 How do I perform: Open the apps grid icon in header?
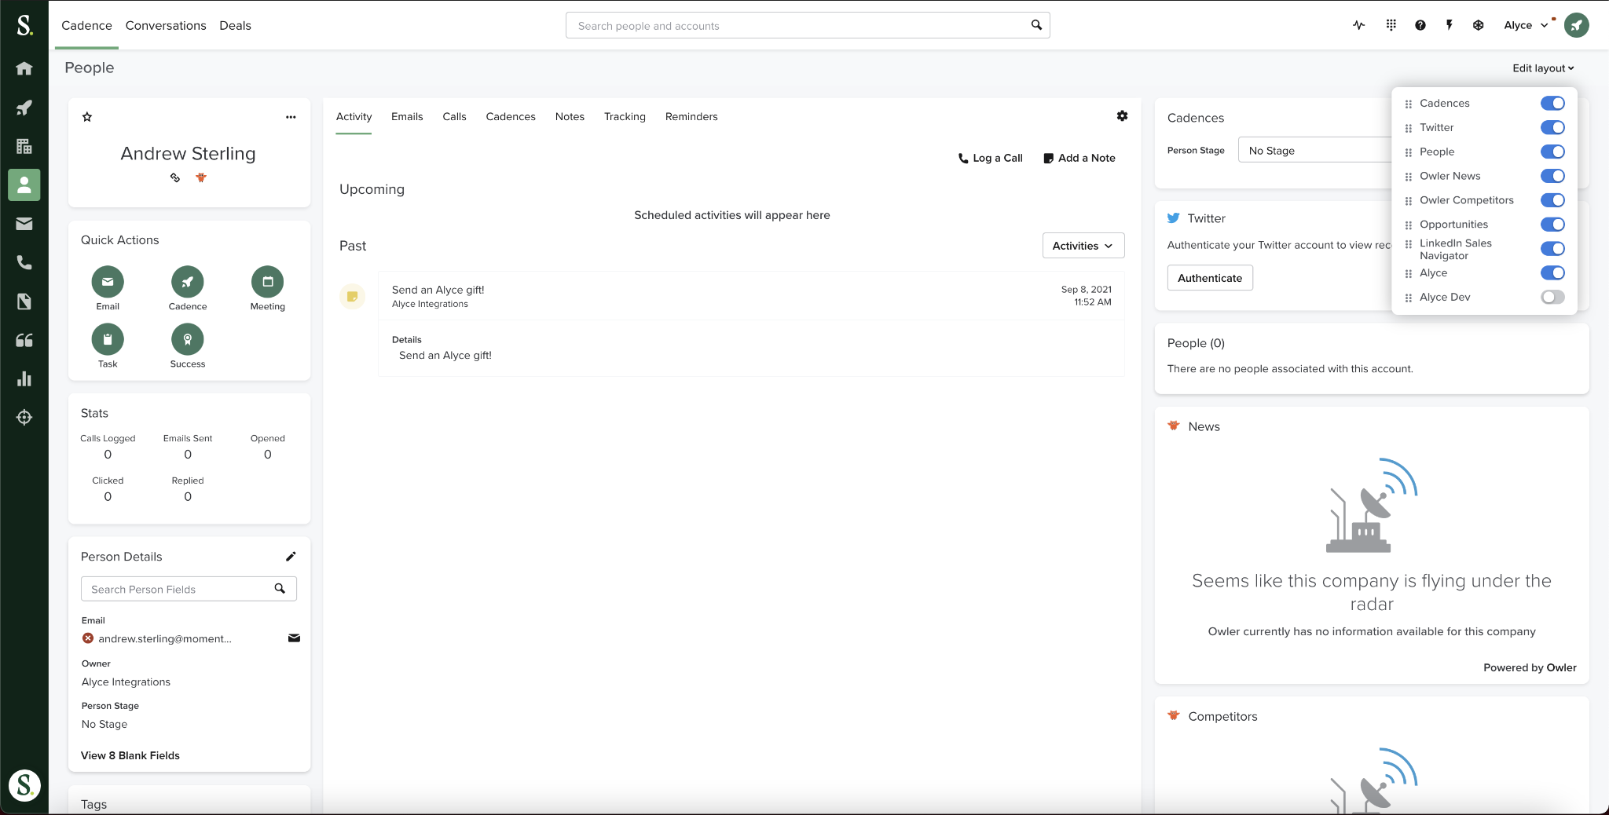[1391, 25]
